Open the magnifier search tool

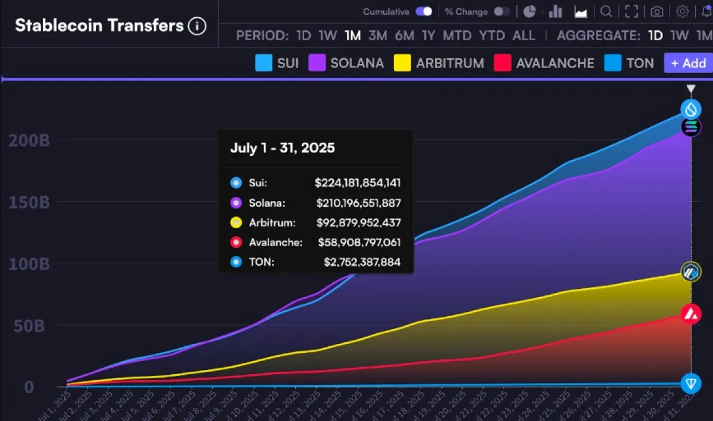click(606, 11)
